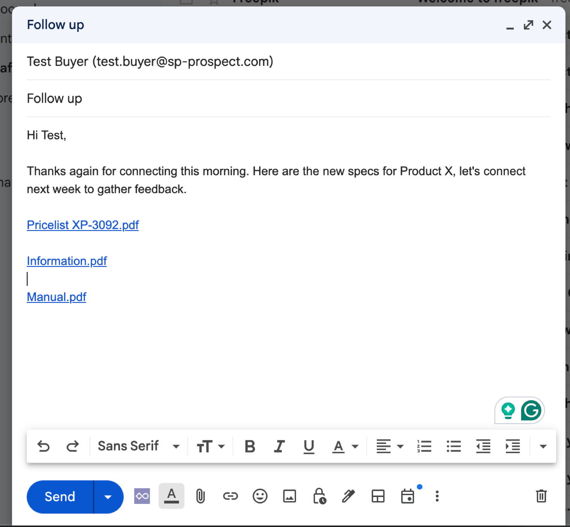The image size is (570, 527).
Task: Open the emoji picker
Action: (x=260, y=496)
